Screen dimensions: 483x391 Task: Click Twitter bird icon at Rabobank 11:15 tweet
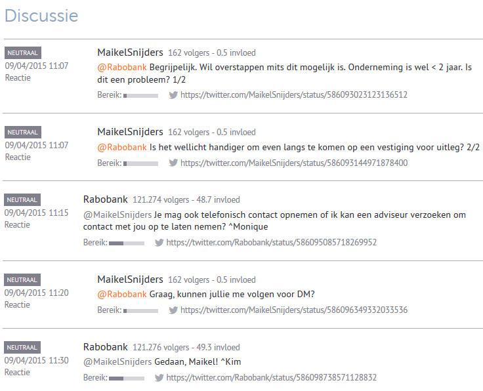pos(159,243)
